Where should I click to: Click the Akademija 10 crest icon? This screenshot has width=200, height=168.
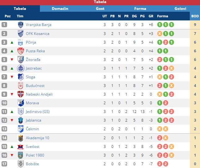pyautogui.click(x=20, y=138)
